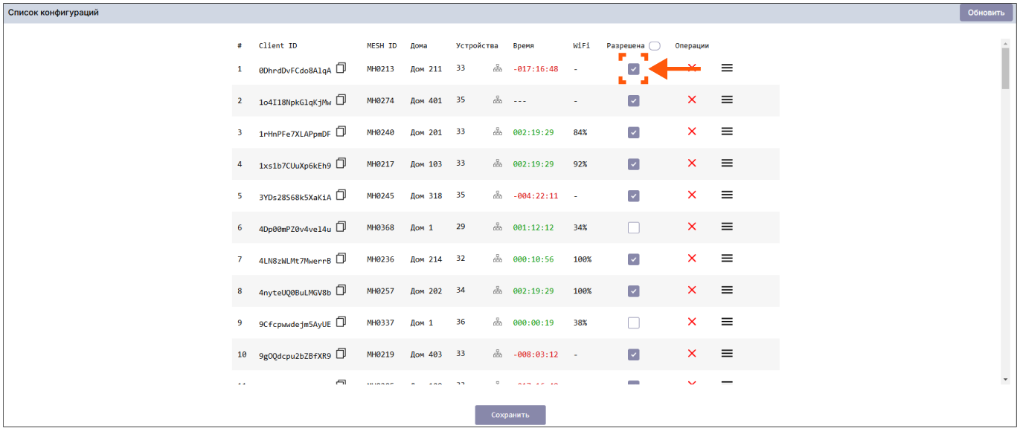Show network devices icon for MH0245
Image resolution: width=1020 pixels, height=431 pixels.
point(498,195)
